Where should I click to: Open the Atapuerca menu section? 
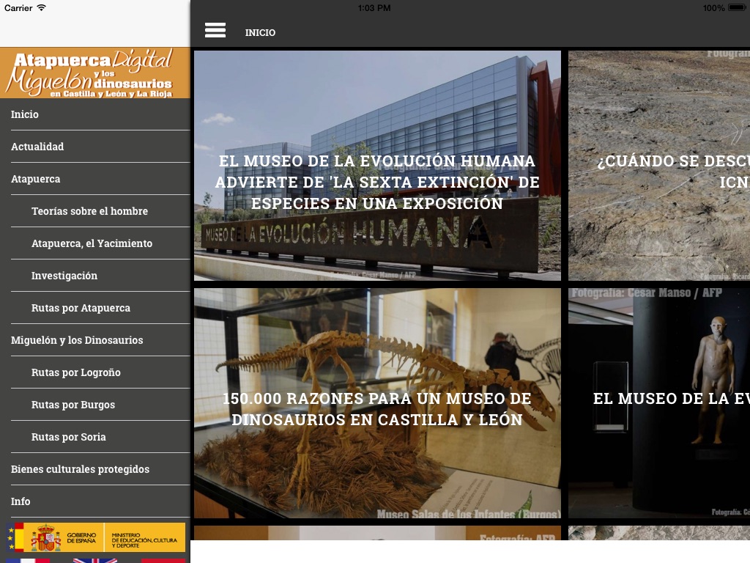[x=100, y=179]
